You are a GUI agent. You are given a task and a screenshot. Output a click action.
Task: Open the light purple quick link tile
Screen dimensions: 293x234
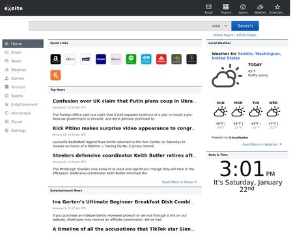(x=116, y=59)
